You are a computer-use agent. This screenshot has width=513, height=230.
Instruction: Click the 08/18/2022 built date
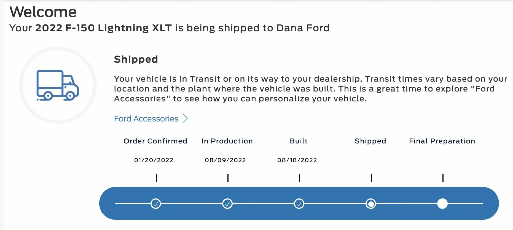coord(297,160)
